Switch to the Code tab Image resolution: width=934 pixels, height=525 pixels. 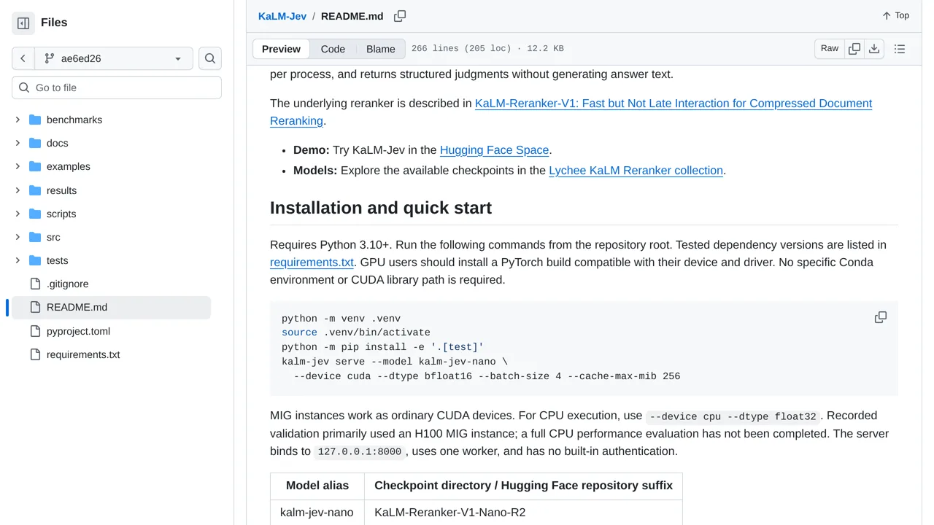333,49
